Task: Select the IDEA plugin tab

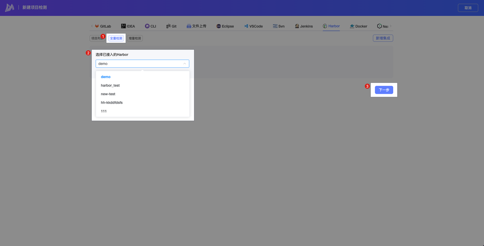Action: tap(128, 26)
